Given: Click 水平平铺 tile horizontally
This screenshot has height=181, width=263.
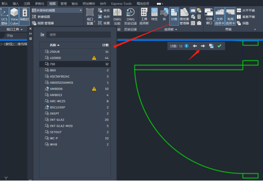Looking at the screenshot, I should (246, 10).
